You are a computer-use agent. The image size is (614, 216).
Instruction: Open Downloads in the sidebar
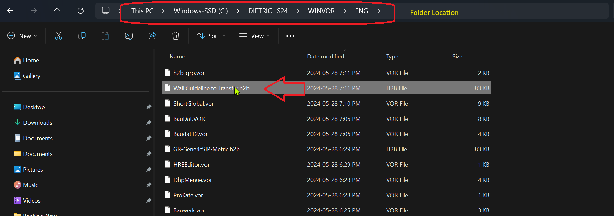tap(37, 122)
